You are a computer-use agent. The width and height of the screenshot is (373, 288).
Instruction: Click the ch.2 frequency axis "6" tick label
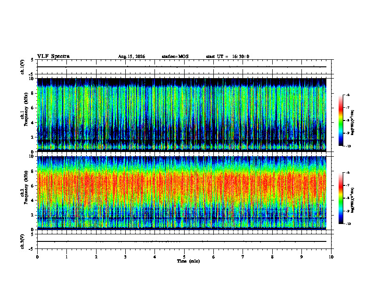33,186
